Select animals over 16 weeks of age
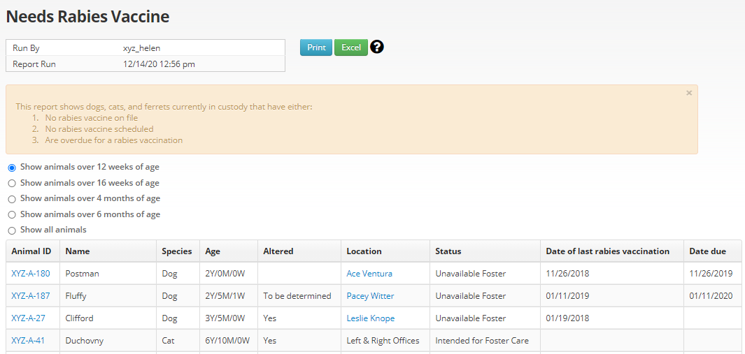Viewport: 745px width, 354px height. coord(12,183)
